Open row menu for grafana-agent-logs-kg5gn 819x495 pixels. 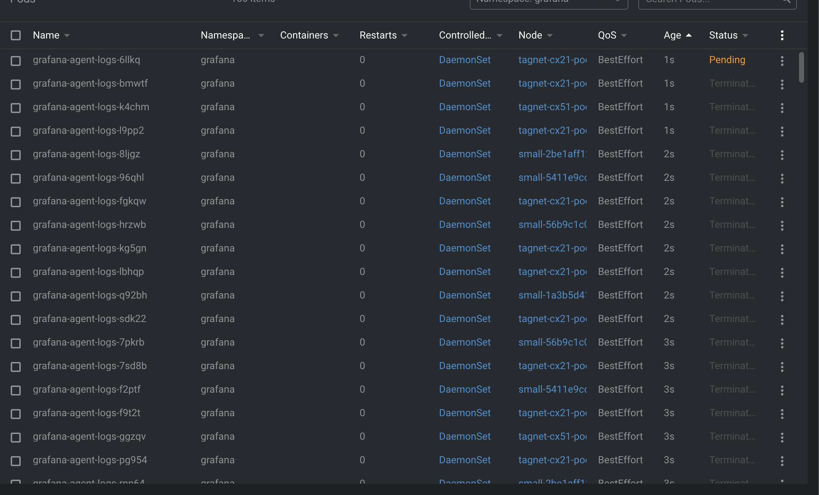tap(782, 249)
